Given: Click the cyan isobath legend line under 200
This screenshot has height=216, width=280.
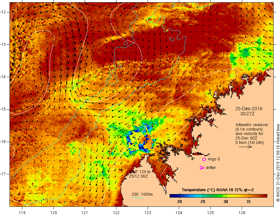Looking at the screenshot, I should click(x=137, y=198).
